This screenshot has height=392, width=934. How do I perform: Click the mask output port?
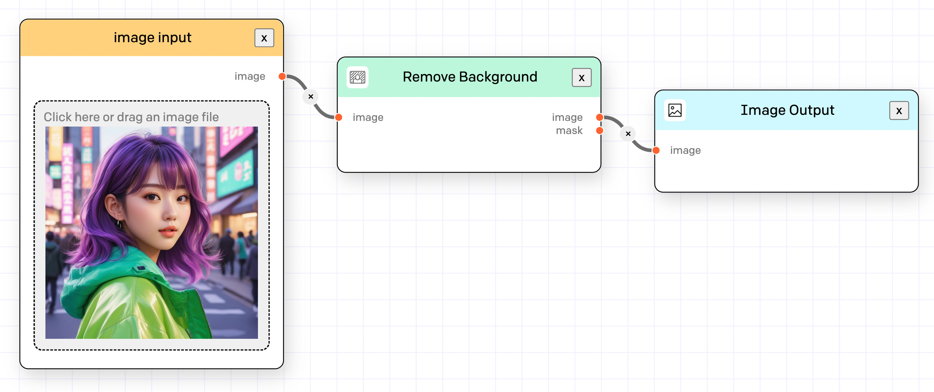click(599, 130)
